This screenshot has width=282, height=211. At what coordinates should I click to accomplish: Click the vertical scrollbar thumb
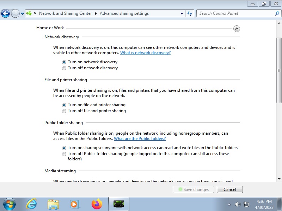click(279, 70)
